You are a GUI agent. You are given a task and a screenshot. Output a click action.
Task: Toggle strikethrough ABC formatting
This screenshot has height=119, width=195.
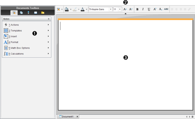tap(166, 9)
